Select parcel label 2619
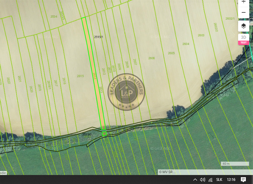This screenshot has width=253, height=184. (39, 87)
